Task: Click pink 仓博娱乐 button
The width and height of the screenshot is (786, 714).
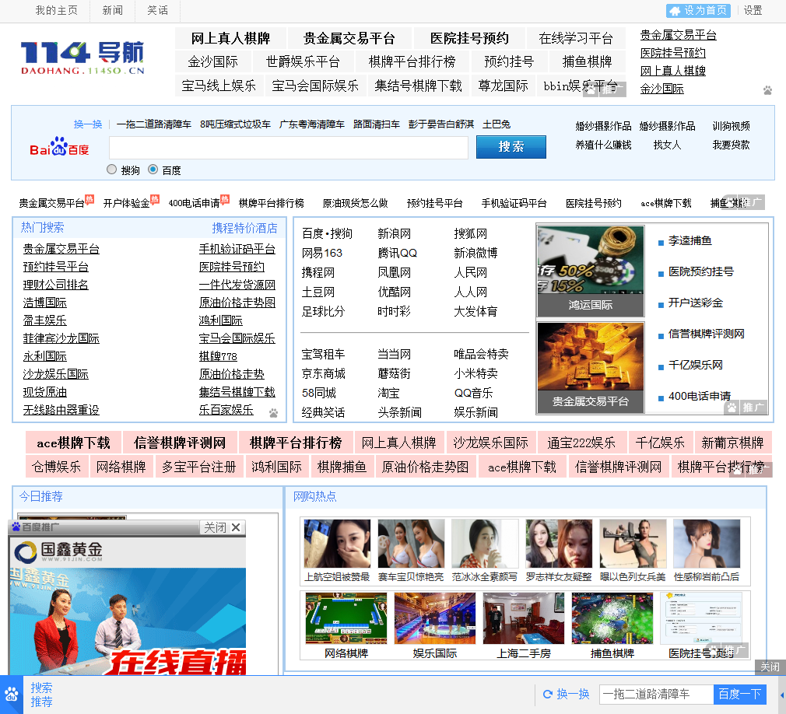Action: point(56,467)
